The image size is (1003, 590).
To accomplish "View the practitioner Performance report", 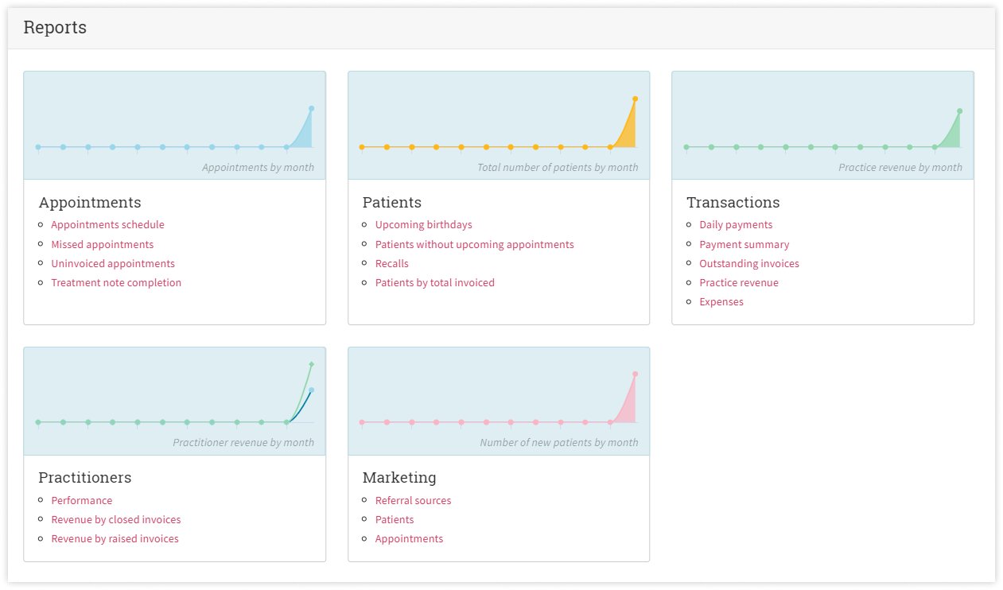I will [x=81, y=501].
